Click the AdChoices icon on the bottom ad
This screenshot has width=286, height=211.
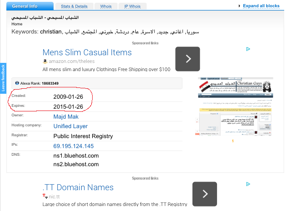pos(248,184)
